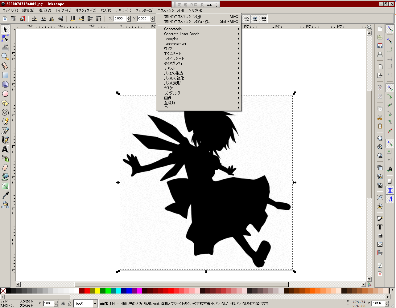Toggle snap to paths curve button
The height and width of the screenshot is (308, 396).
[x=390, y=96]
